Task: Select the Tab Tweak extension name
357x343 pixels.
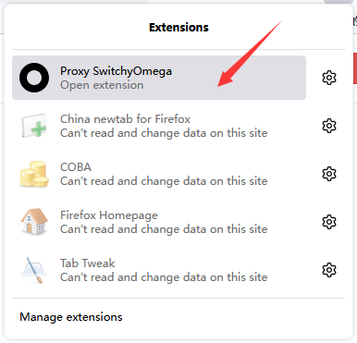Action: (88, 263)
